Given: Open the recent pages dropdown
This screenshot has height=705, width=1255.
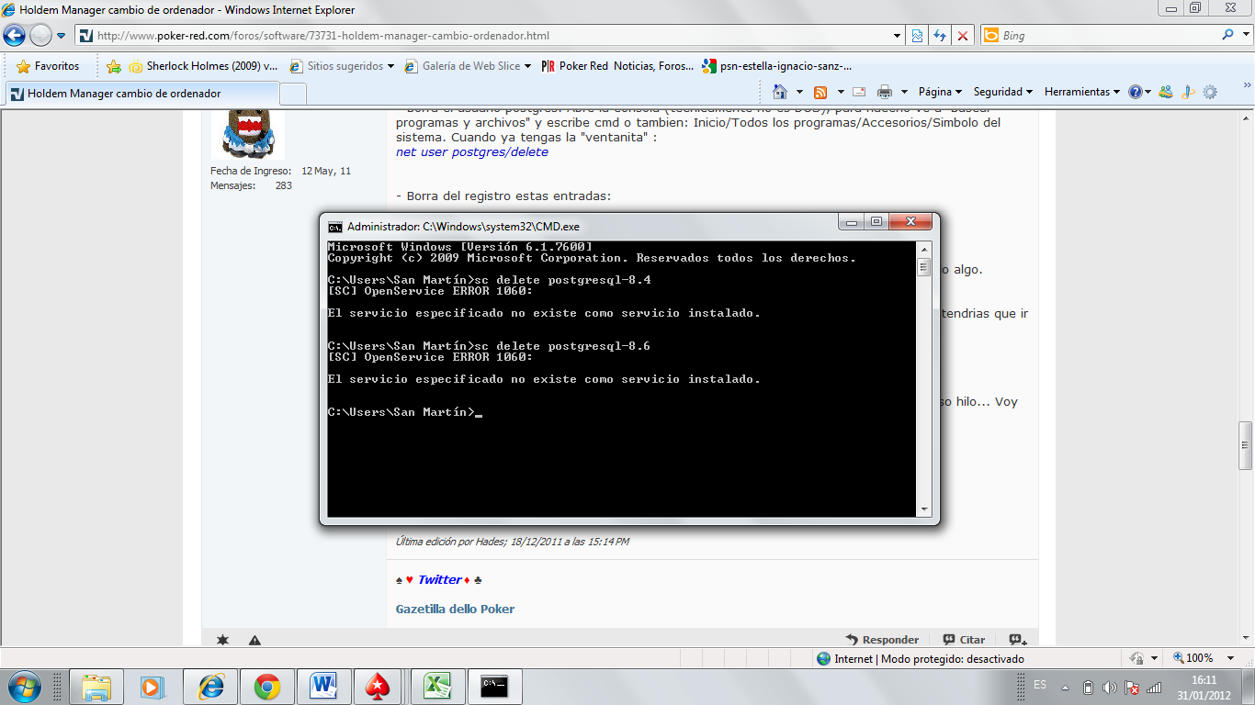Looking at the screenshot, I should [62, 36].
